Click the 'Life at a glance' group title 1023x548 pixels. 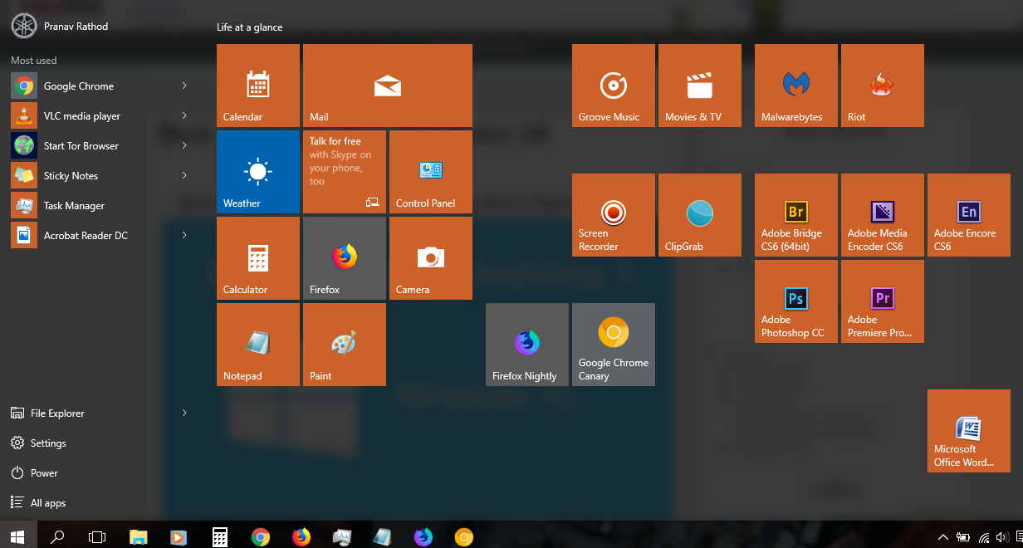click(x=250, y=27)
